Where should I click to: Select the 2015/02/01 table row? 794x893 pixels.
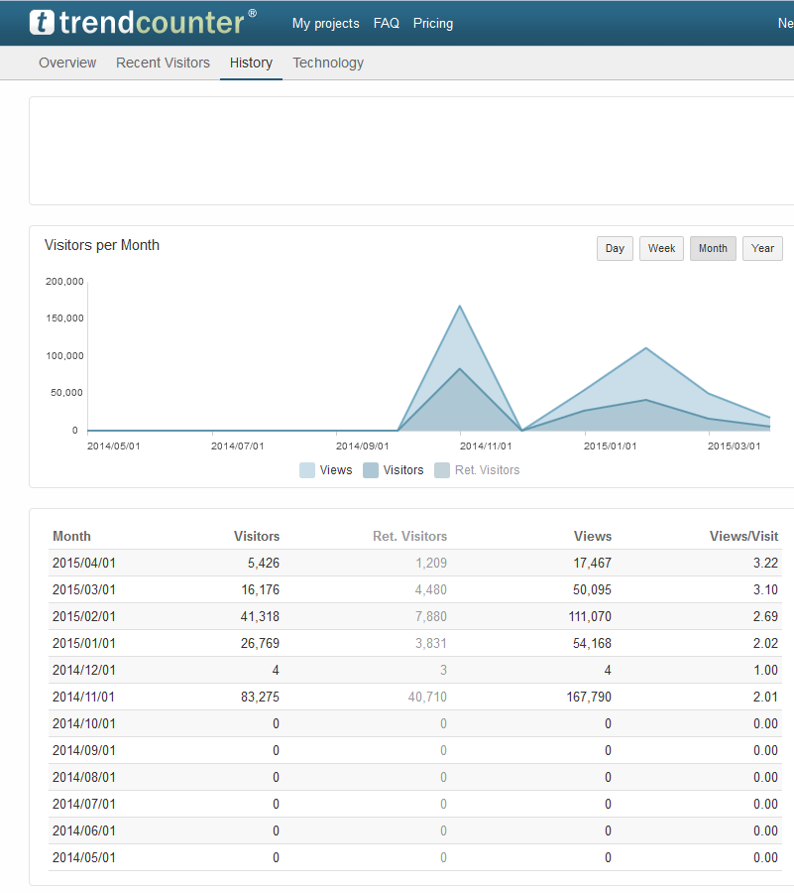coord(414,616)
